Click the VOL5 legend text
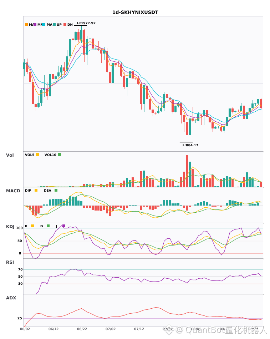The width and height of the screenshot is (270, 339). coord(30,155)
